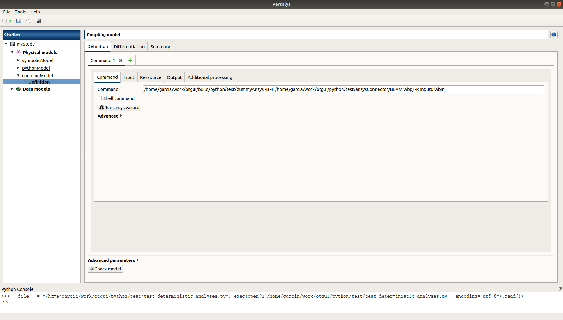Click the Save floppy-disk toolbar icon

[x=39, y=21]
